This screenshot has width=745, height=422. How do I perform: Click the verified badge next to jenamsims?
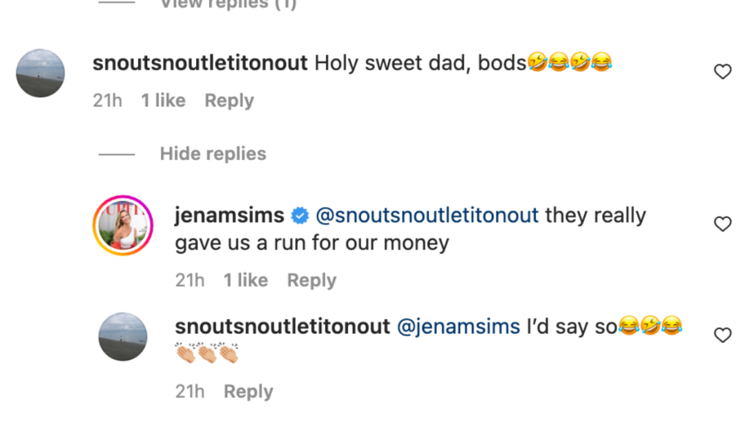pos(299,216)
